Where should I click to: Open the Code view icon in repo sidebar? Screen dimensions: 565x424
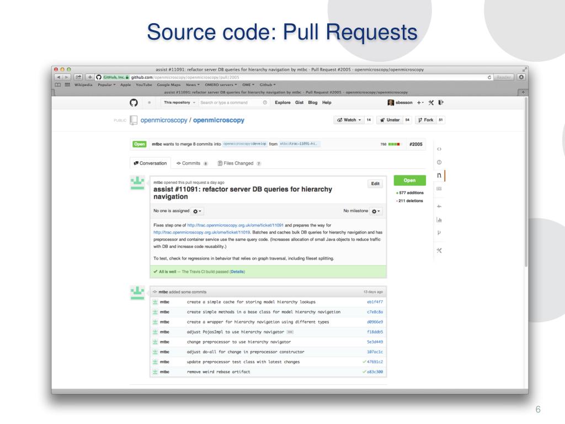439,149
